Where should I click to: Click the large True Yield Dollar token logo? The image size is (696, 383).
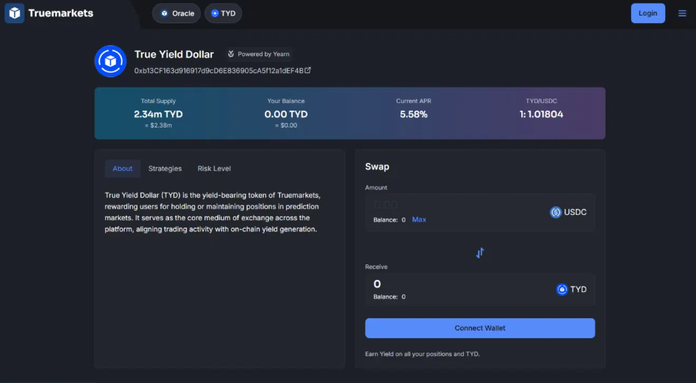[111, 61]
